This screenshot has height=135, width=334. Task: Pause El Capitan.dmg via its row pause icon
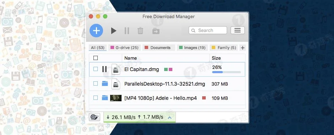coord(104,69)
